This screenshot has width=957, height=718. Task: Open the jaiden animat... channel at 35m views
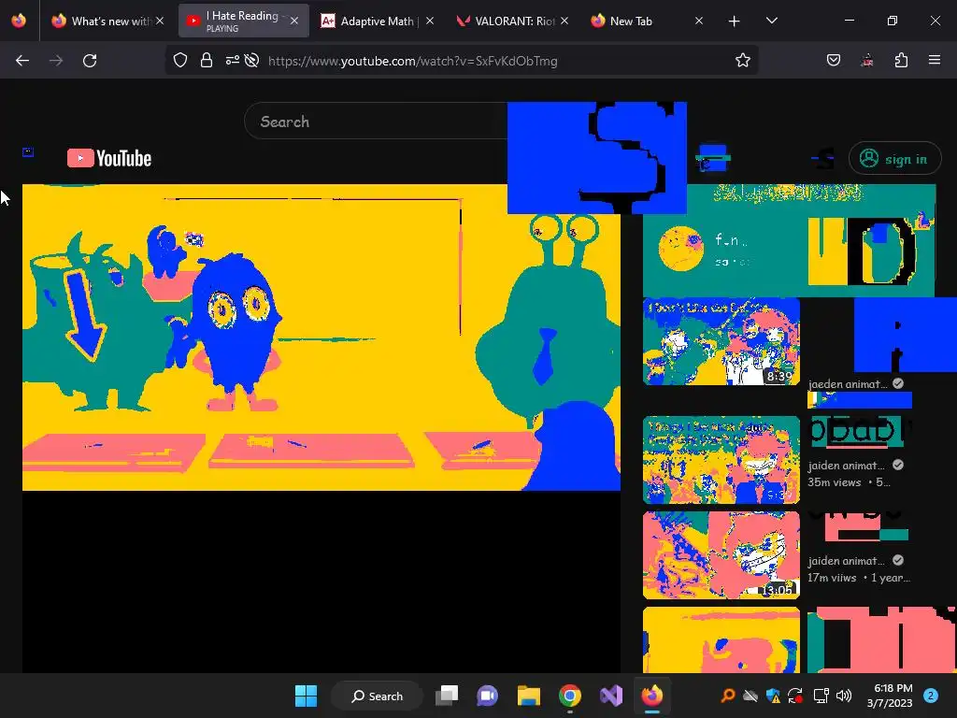coord(846,466)
